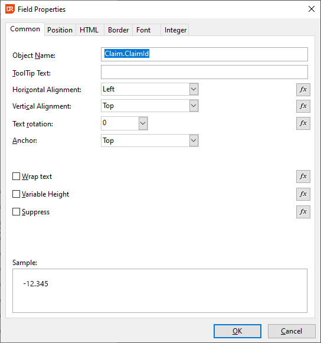Open the Vertical Alignment dropdown
321x343 pixels.
194,106
